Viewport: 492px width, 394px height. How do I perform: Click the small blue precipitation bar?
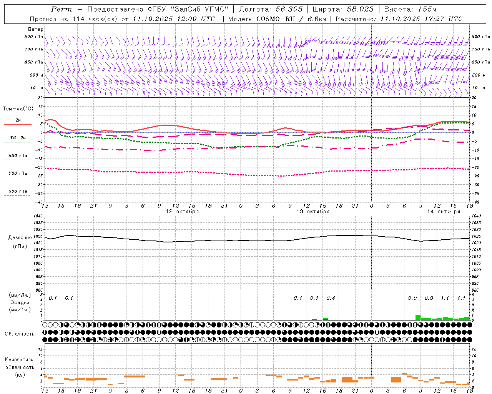click(314, 320)
